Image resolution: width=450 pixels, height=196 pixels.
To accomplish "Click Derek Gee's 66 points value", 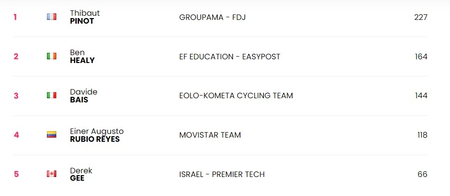I will (422, 174).
